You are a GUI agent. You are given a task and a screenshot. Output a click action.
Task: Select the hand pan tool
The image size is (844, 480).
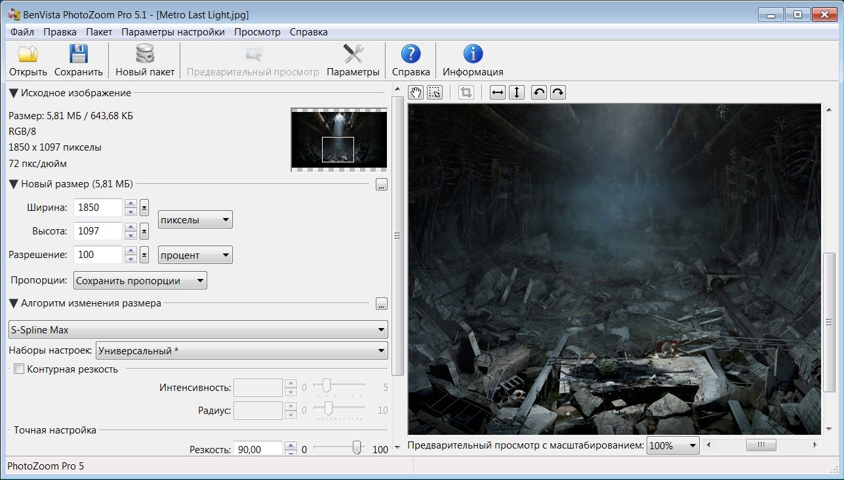point(416,92)
